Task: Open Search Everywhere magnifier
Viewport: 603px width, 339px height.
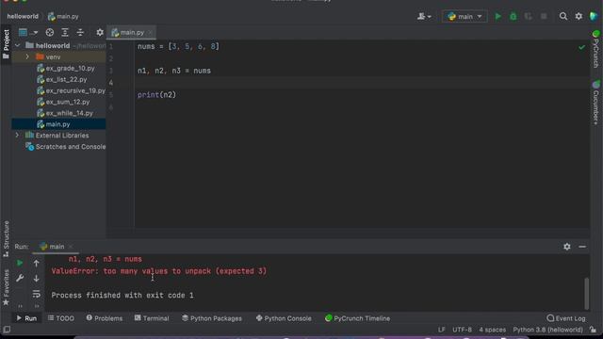Action: coord(563,17)
